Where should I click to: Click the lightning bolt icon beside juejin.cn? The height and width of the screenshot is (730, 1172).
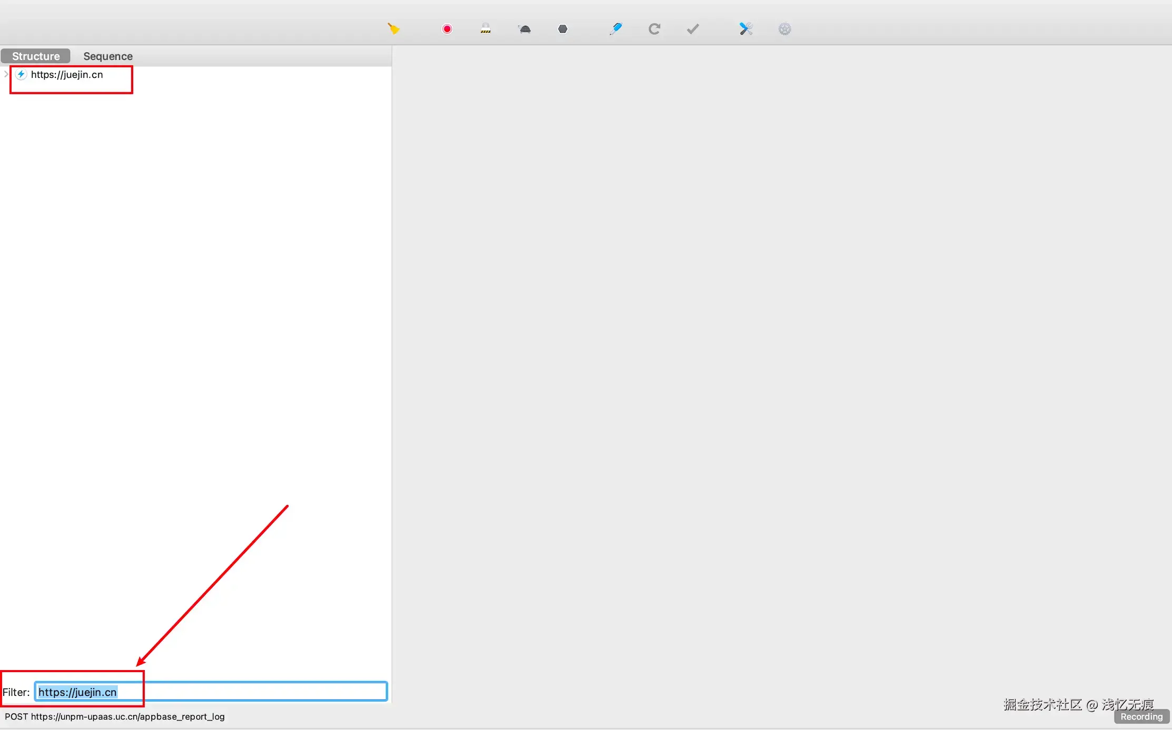click(x=21, y=74)
